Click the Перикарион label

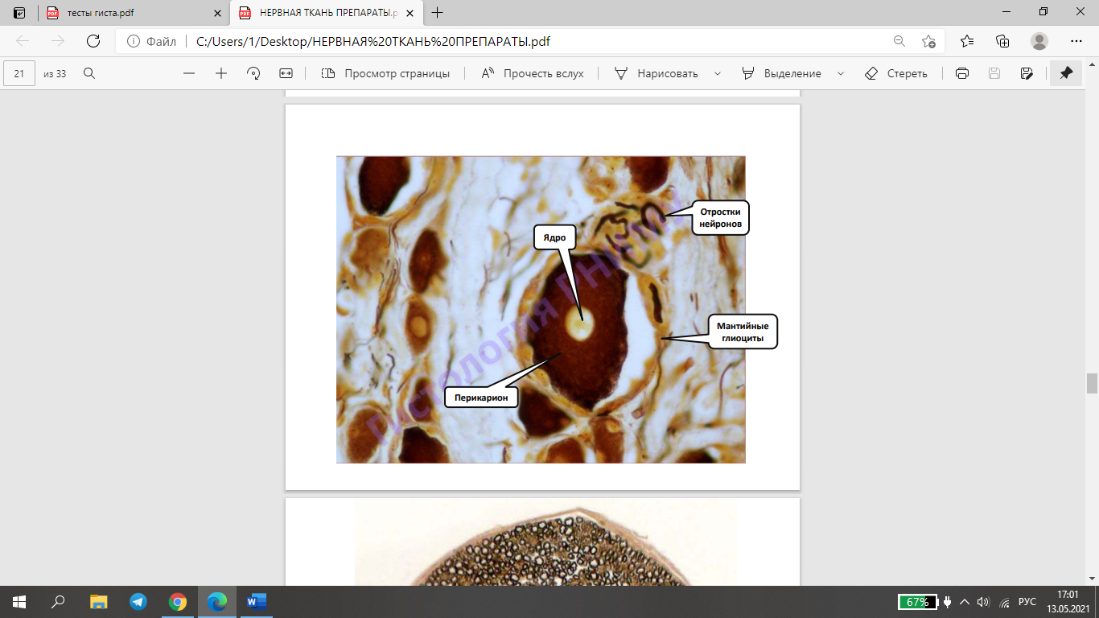[x=481, y=397]
